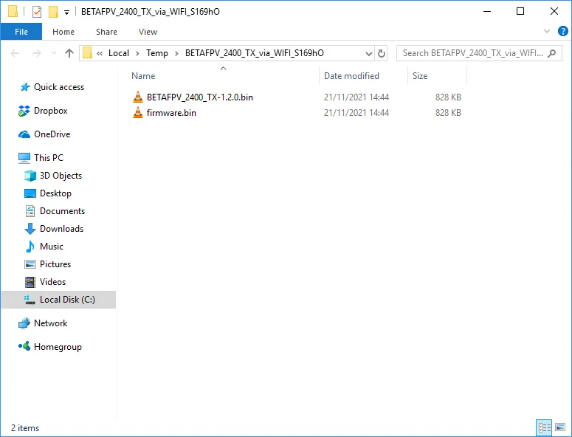This screenshot has width=572, height=437.
Task: Click the BETAFPV_2400_TX_via_WIFI_S169hO breadcrumb segment
Action: [x=254, y=53]
